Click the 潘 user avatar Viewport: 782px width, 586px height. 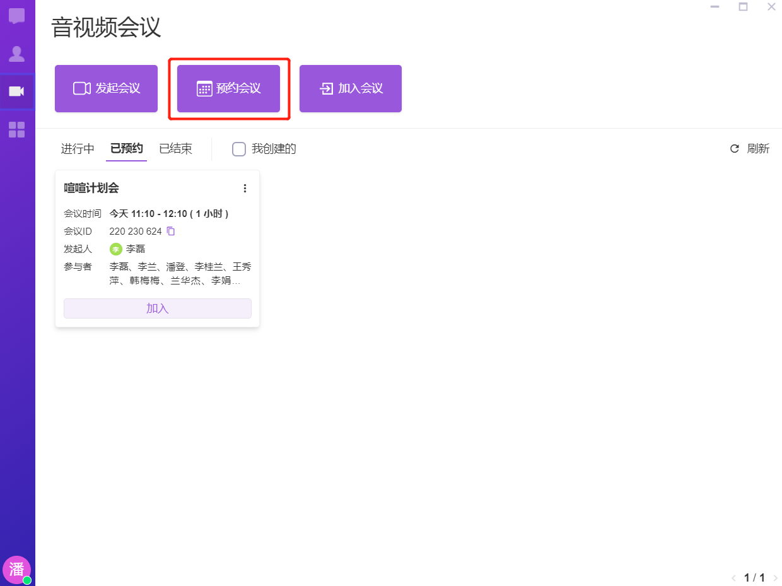click(16, 570)
